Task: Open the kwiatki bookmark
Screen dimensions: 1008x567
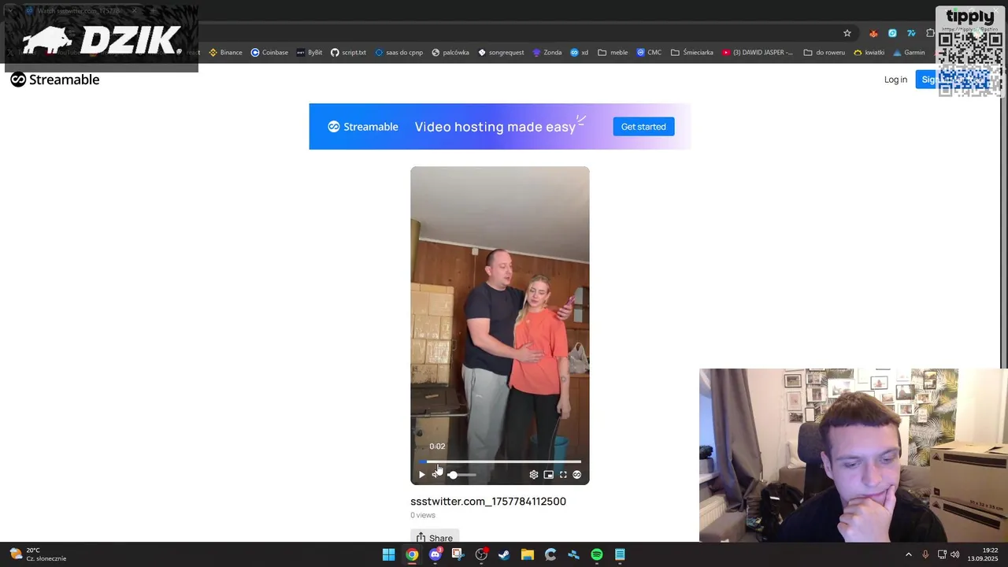Action: click(x=869, y=53)
